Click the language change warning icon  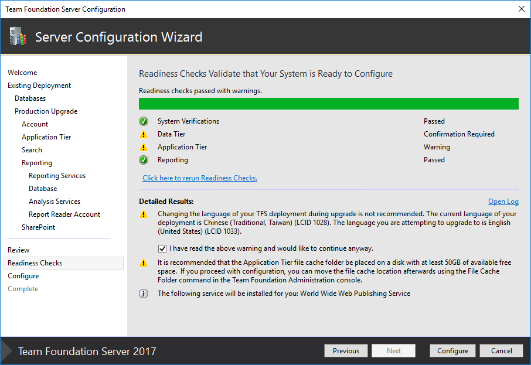pos(144,214)
